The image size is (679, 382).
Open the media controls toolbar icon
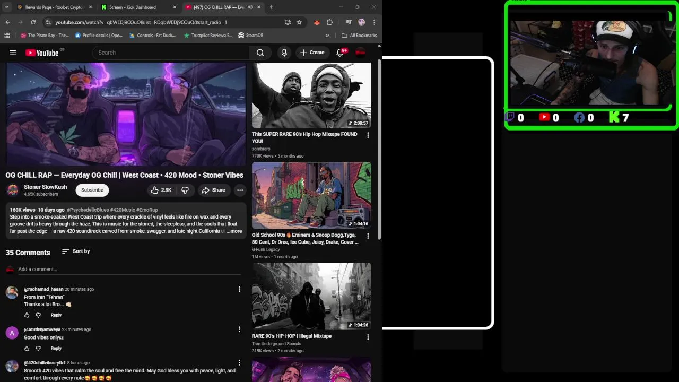point(349,22)
